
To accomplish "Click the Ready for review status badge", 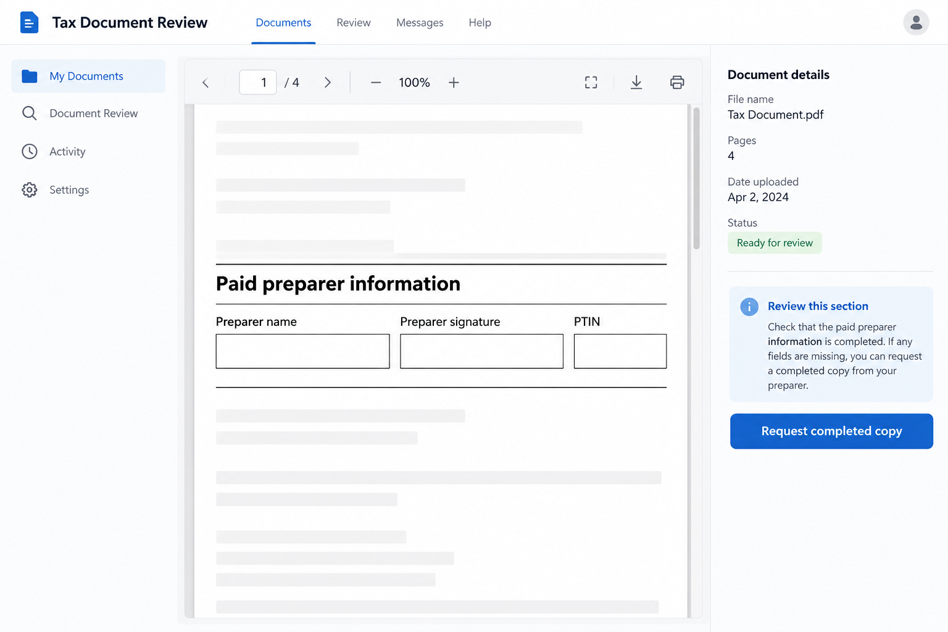I will click(775, 243).
